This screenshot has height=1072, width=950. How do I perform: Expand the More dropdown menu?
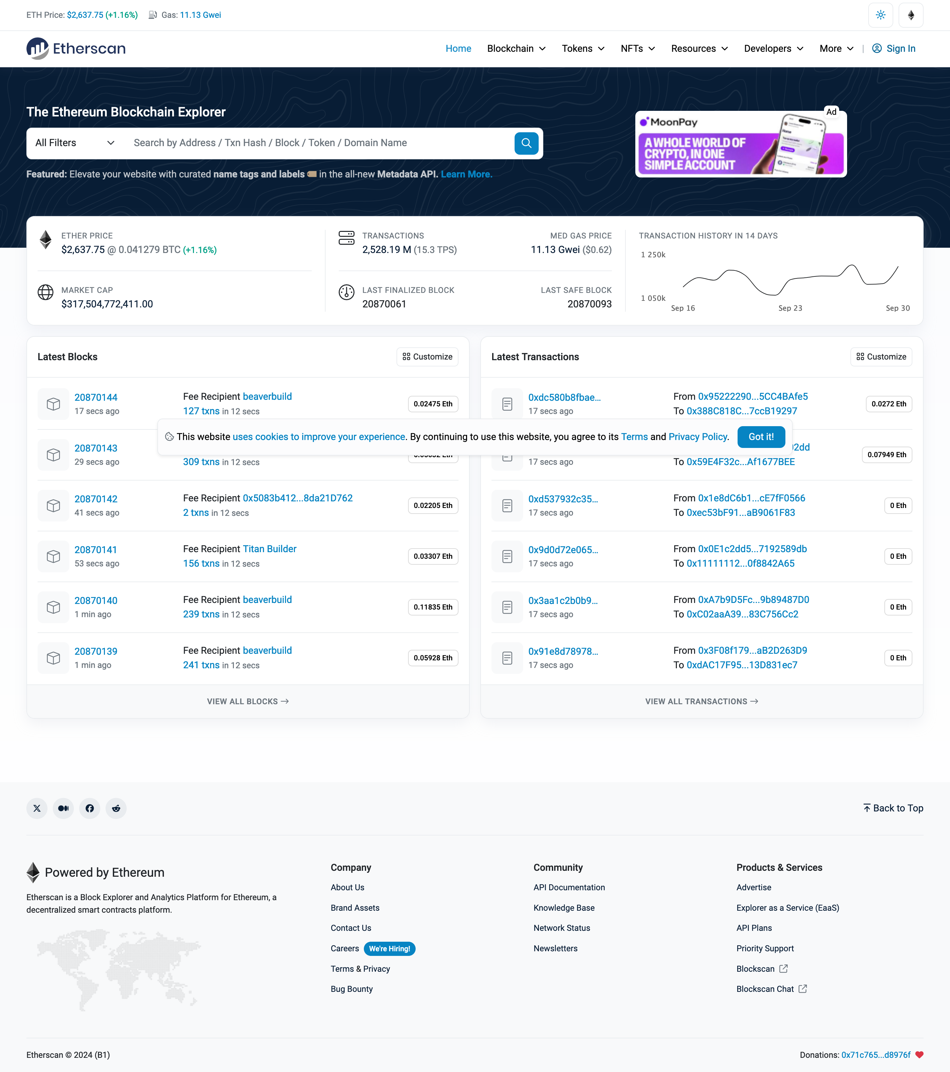point(835,48)
